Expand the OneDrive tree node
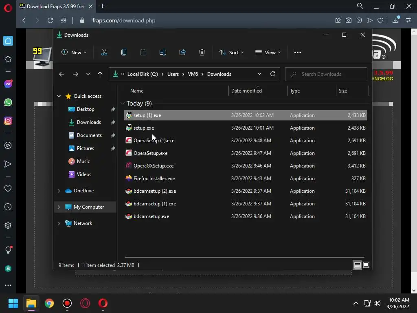This screenshot has width=417, height=313. [x=59, y=191]
